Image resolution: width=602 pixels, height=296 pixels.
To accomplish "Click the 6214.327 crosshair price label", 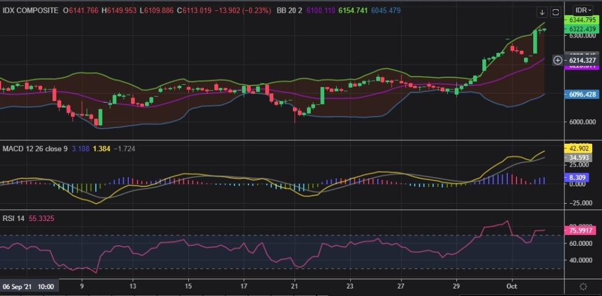I will coord(581,60).
